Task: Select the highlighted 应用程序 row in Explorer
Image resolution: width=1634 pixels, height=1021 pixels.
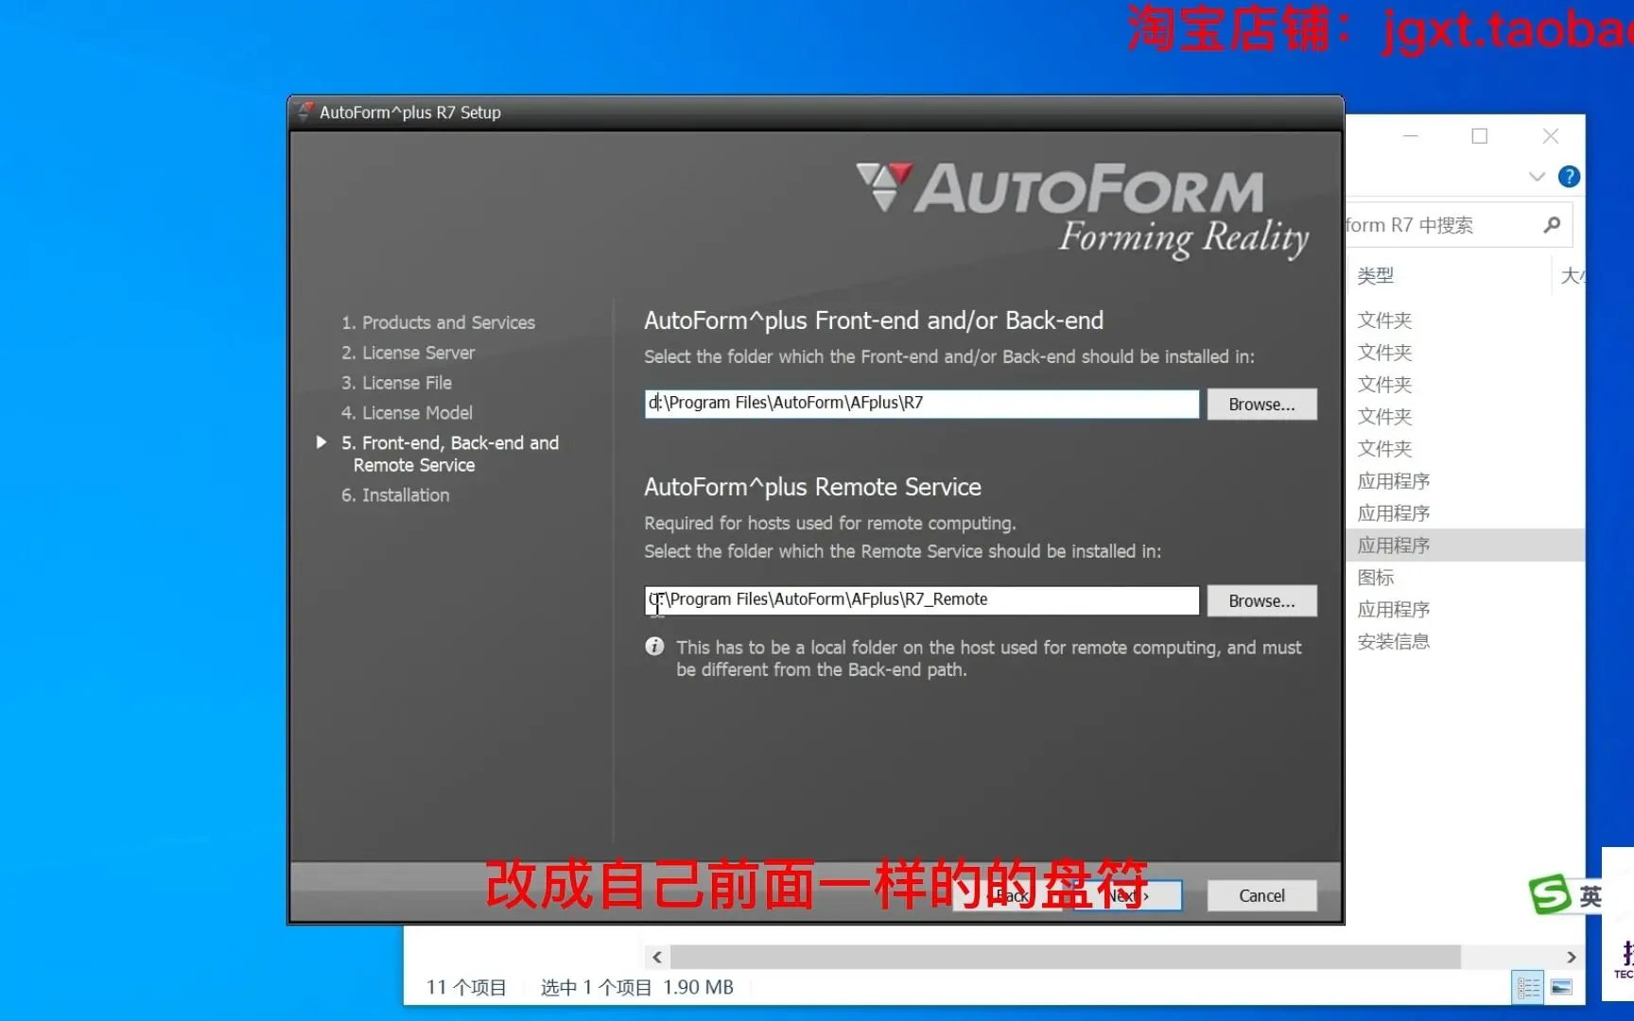Action: (x=1465, y=545)
